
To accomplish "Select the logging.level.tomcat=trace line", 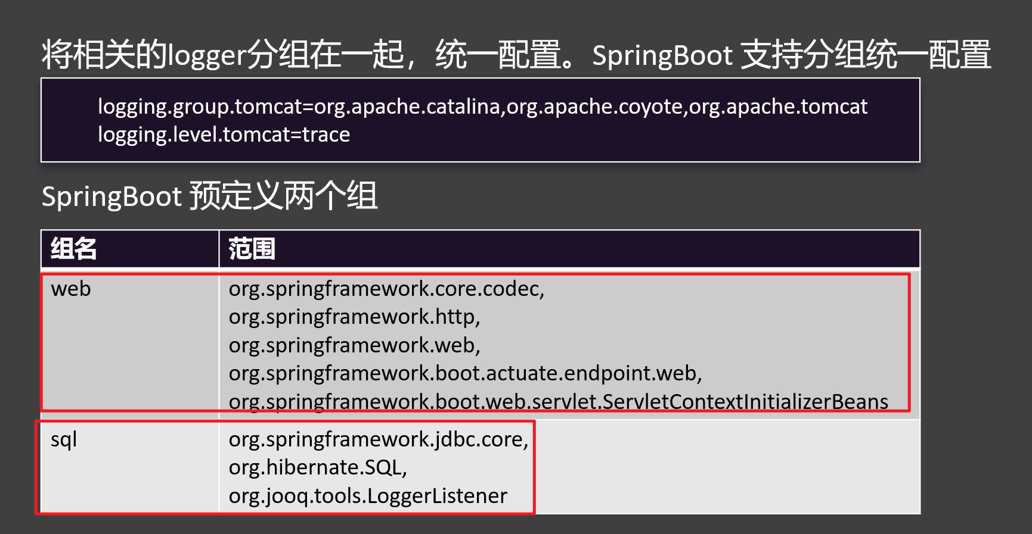I will 224,135.
